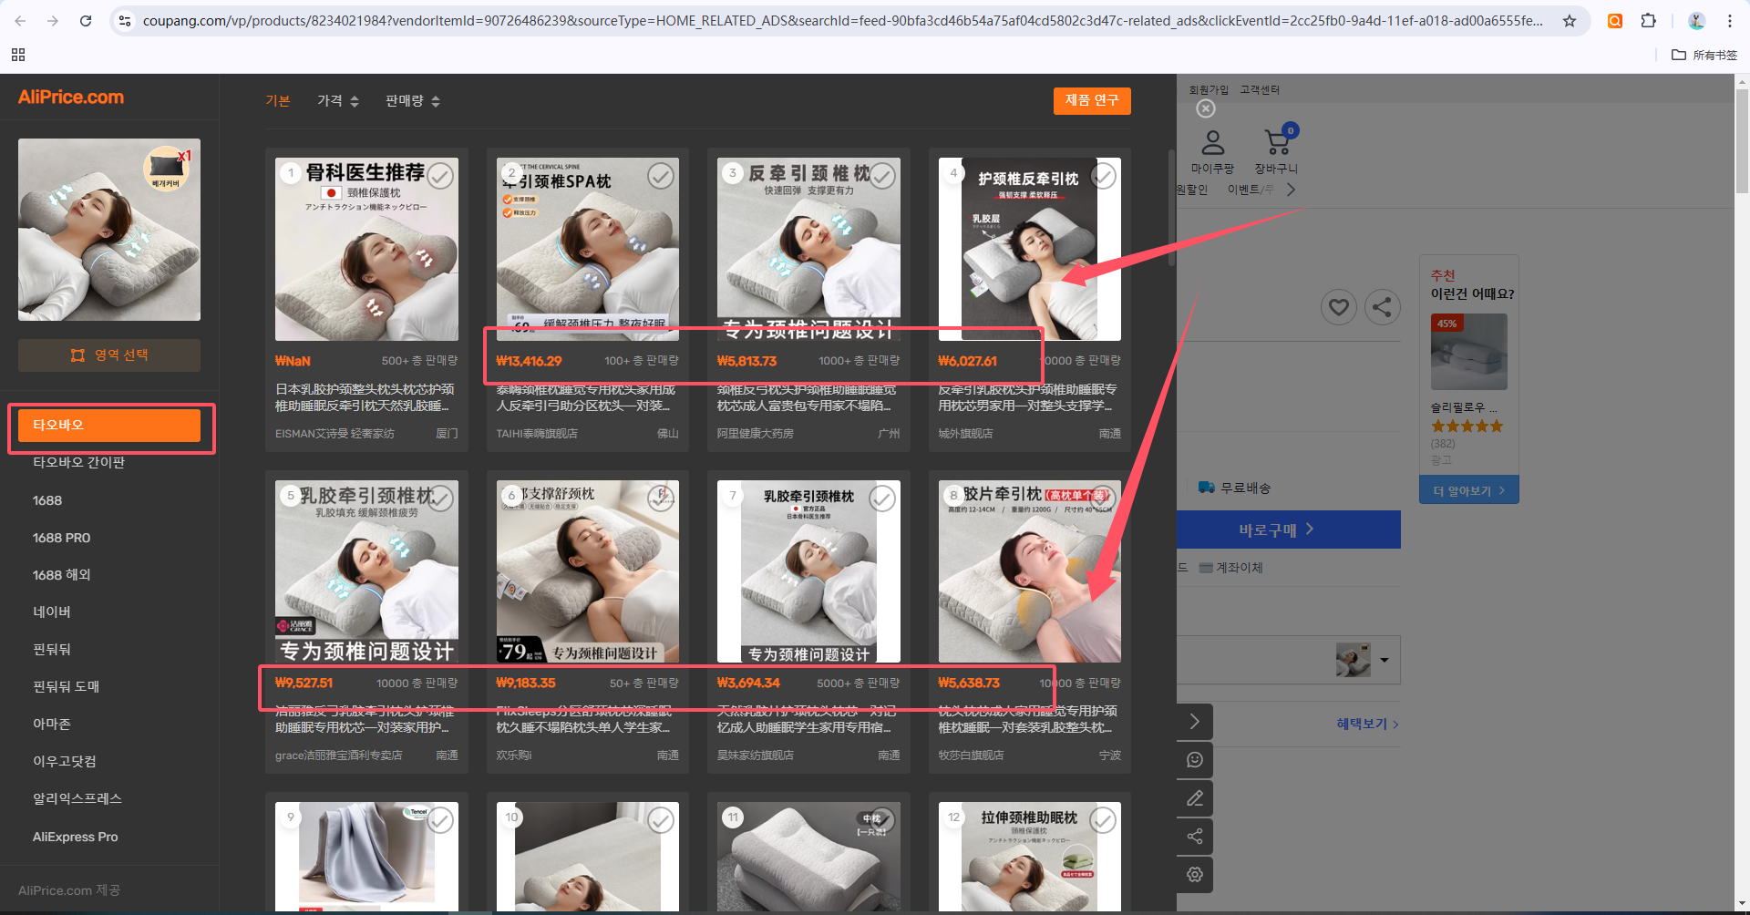Select checkmark on product 12
Image resolution: width=1750 pixels, height=915 pixels.
click(1103, 820)
